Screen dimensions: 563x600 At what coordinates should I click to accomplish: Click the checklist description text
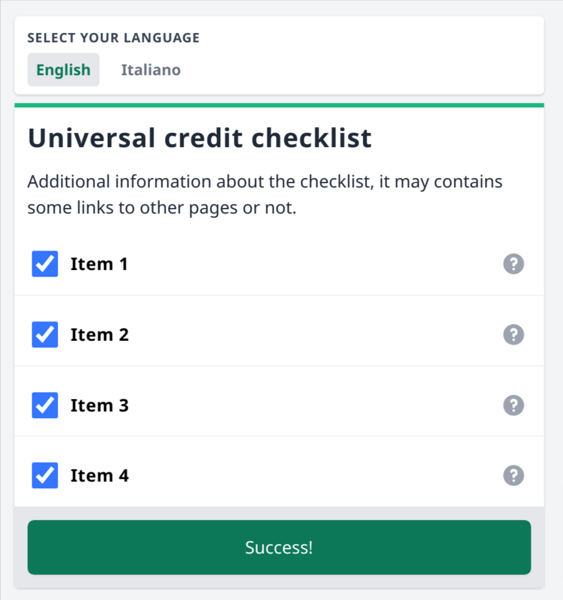coord(264,194)
